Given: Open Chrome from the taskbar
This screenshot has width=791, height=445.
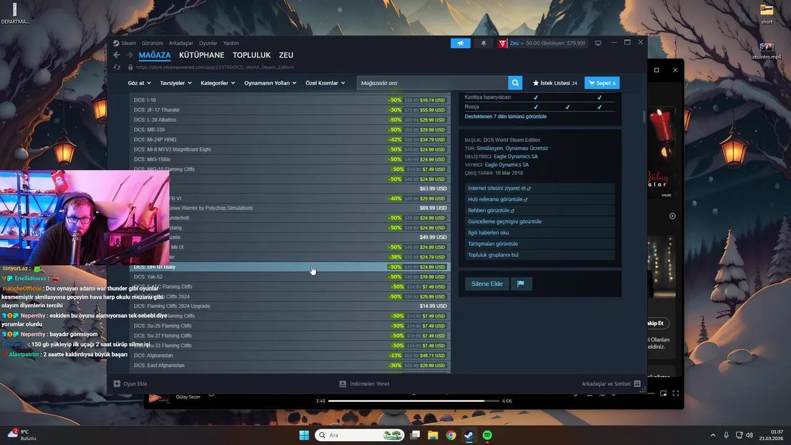Looking at the screenshot, I should [451, 435].
